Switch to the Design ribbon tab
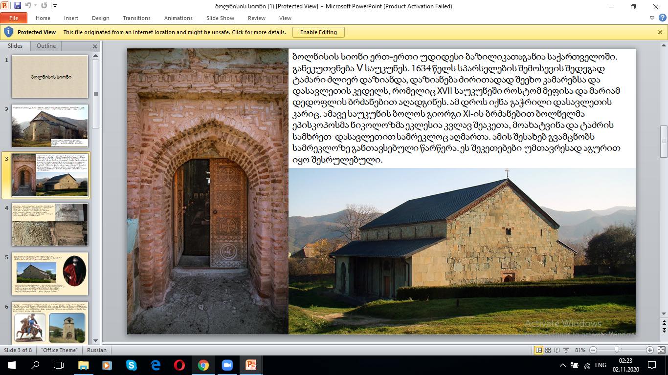 click(x=100, y=18)
